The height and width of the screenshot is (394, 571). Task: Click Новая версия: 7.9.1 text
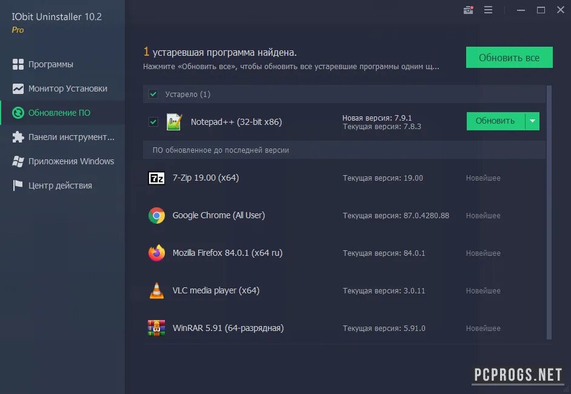pyautogui.click(x=377, y=118)
